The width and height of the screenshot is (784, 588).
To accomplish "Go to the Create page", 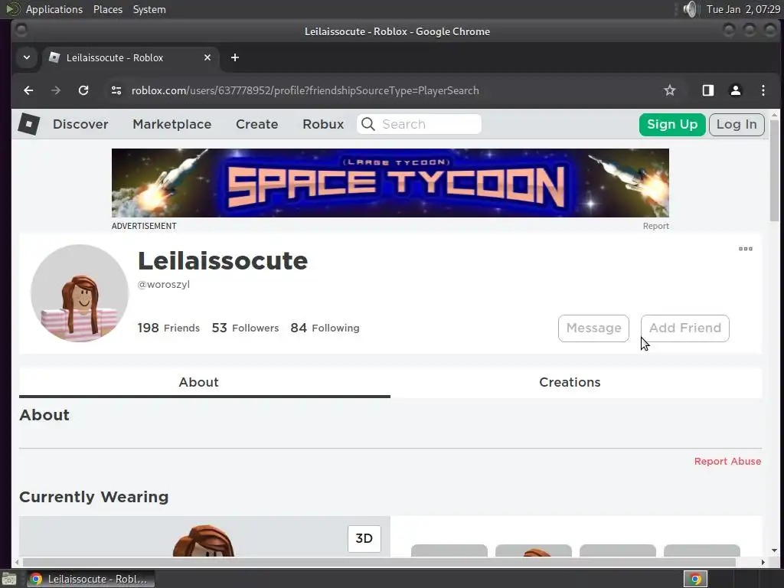I will point(257,124).
